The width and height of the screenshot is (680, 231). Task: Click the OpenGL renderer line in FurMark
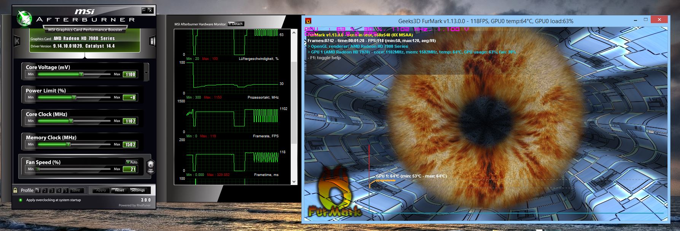(x=358, y=46)
